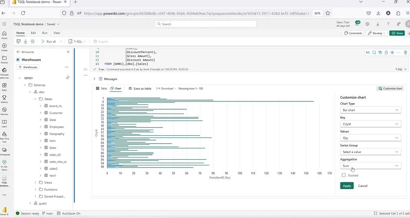Open more options next to Warehouses
The width and height of the screenshot is (410, 218).
click(x=67, y=67)
